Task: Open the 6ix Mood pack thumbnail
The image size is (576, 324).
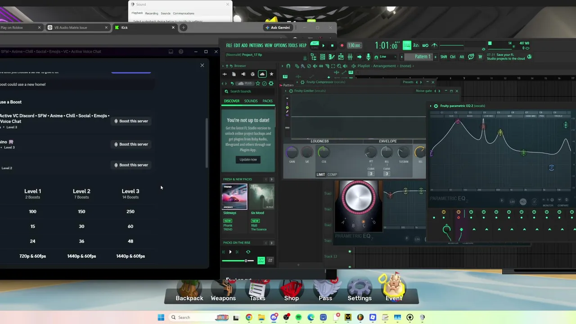Action: tap(262, 197)
